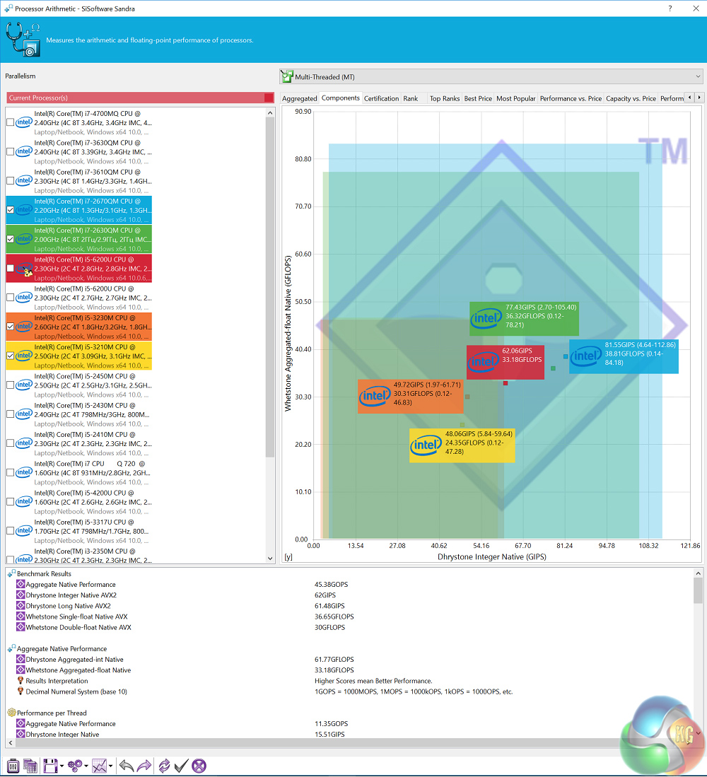Screen dimensions: 707x777
Task: Click the floppy disk save icon
Action: (50, 766)
